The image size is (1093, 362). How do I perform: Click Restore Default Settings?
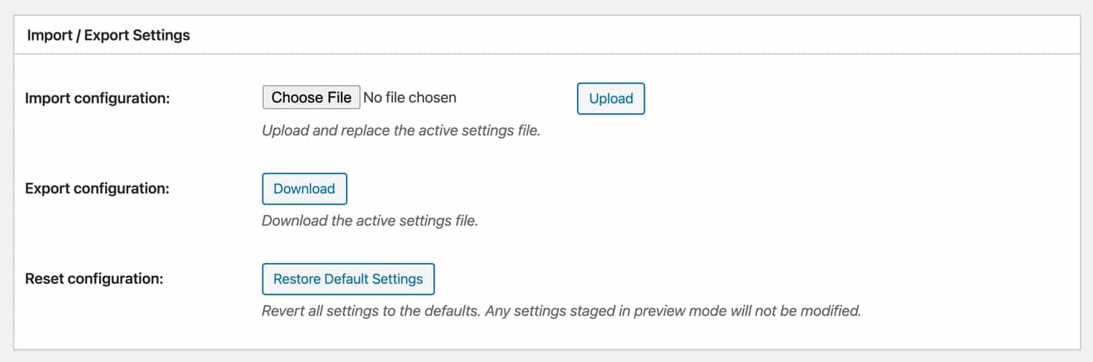(348, 279)
